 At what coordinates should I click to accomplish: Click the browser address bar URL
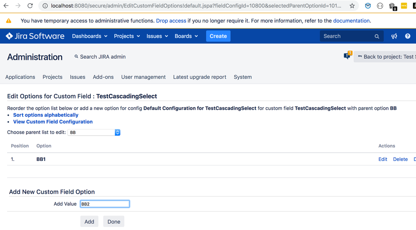[196, 6]
